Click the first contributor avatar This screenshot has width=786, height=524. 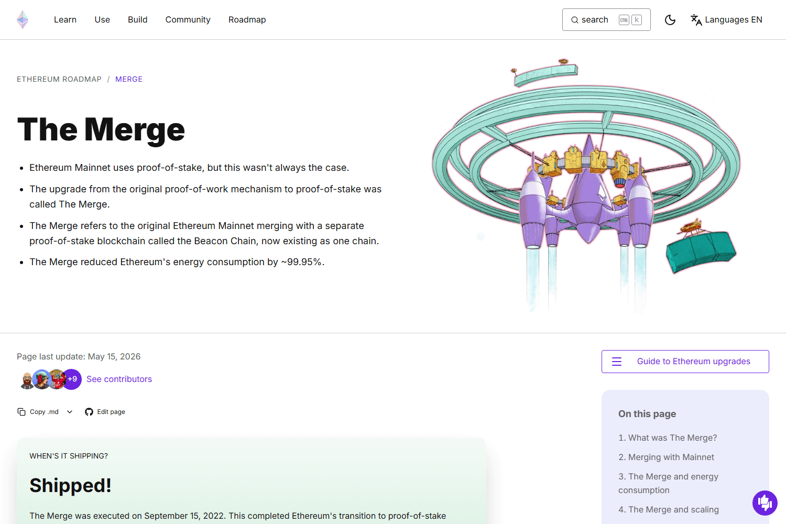click(x=27, y=379)
